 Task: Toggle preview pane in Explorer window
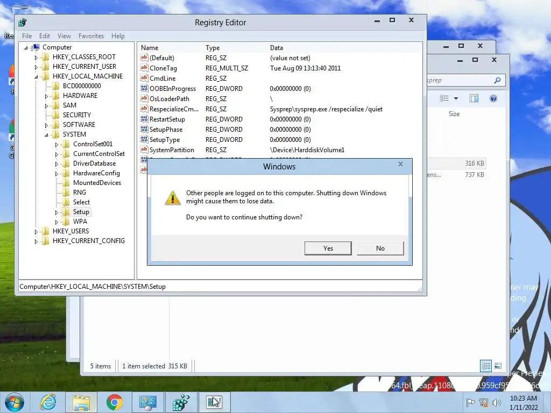474,99
